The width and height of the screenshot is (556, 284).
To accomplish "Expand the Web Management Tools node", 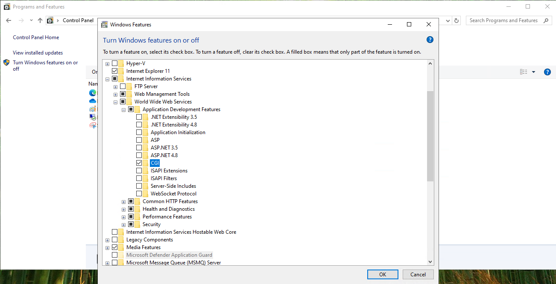I will tap(115, 94).
